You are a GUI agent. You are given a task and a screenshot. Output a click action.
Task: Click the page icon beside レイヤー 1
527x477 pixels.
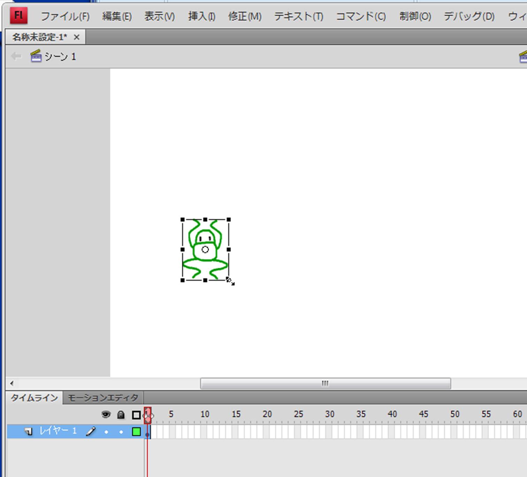[x=29, y=432]
